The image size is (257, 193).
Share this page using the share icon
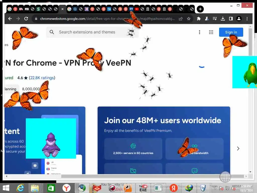pyautogui.click(x=181, y=19)
